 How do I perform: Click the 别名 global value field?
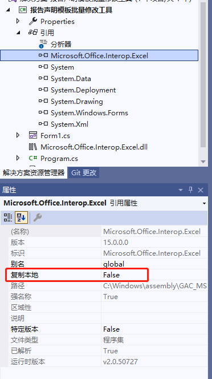coord(154,264)
